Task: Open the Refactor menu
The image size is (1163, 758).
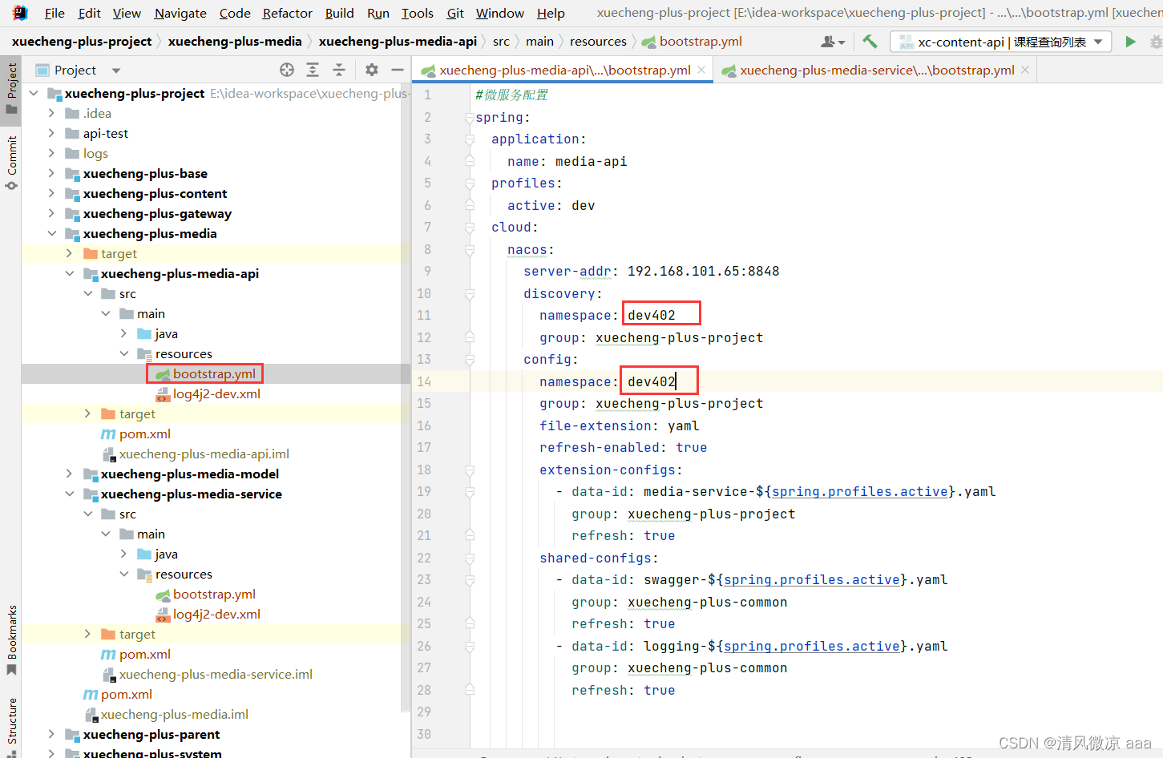Action: point(287,13)
